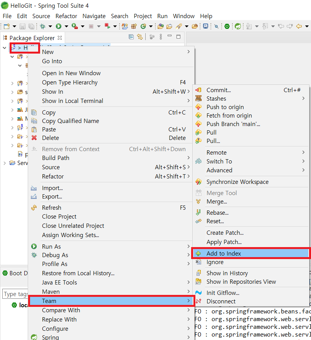Viewport: 311px width, 340px height.
Task: Open the File menu
Action: point(7,16)
